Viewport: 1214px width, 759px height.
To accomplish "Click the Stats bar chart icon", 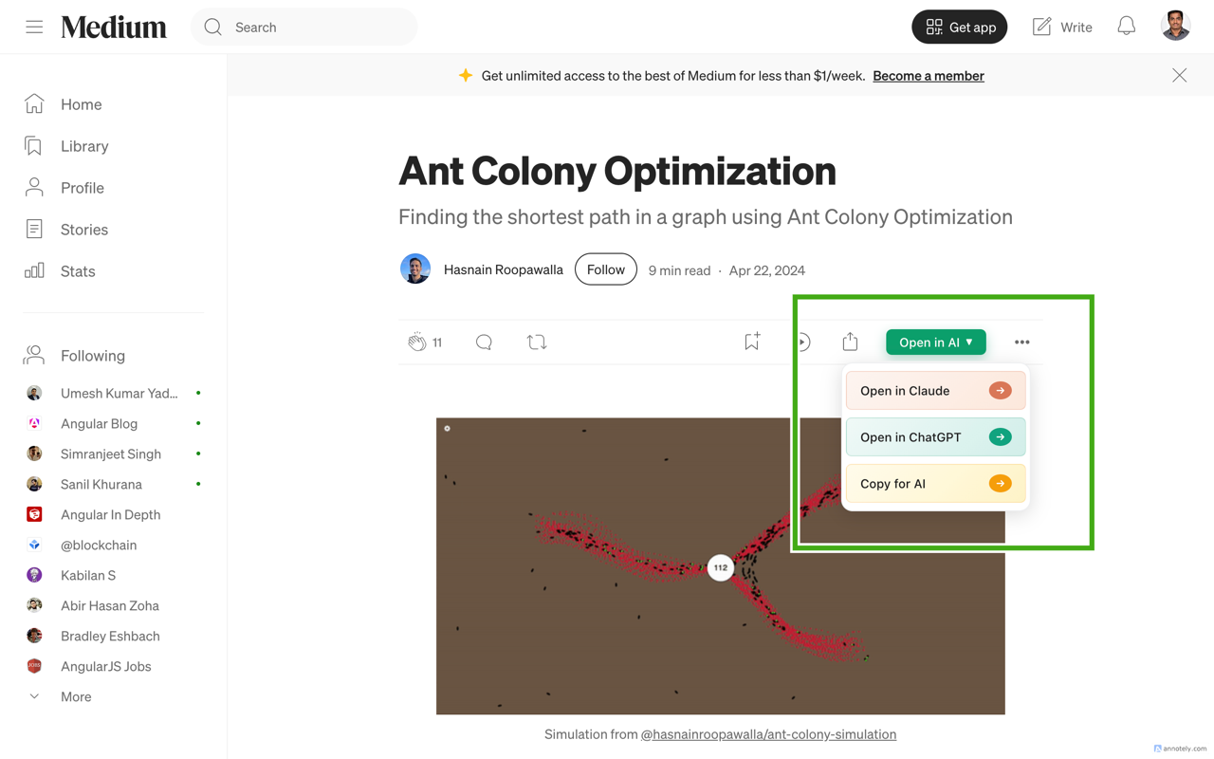I will [x=34, y=270].
